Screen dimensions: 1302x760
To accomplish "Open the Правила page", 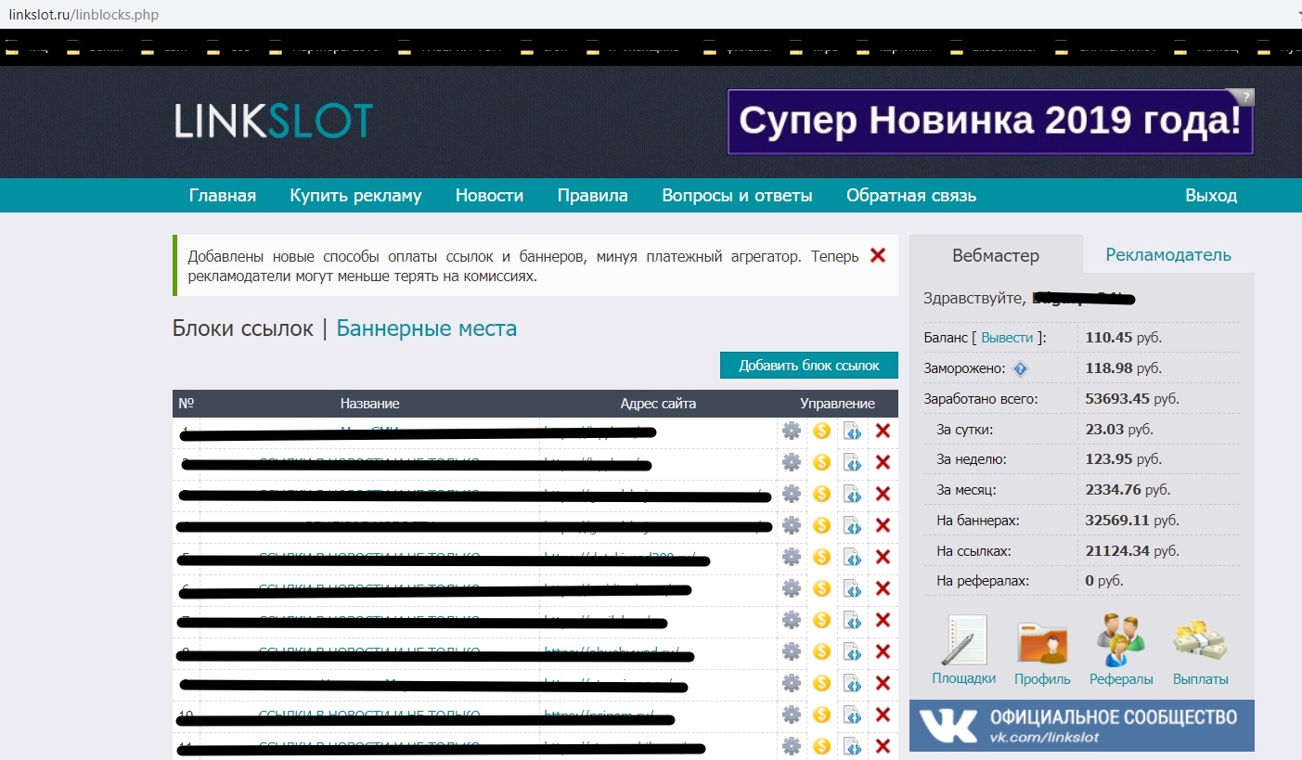I will 592,196.
